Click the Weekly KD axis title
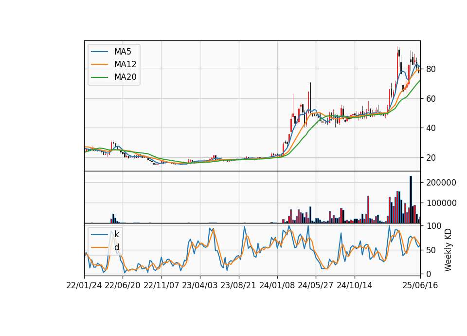Viewport: 467px width, 336px height. pyautogui.click(x=448, y=250)
